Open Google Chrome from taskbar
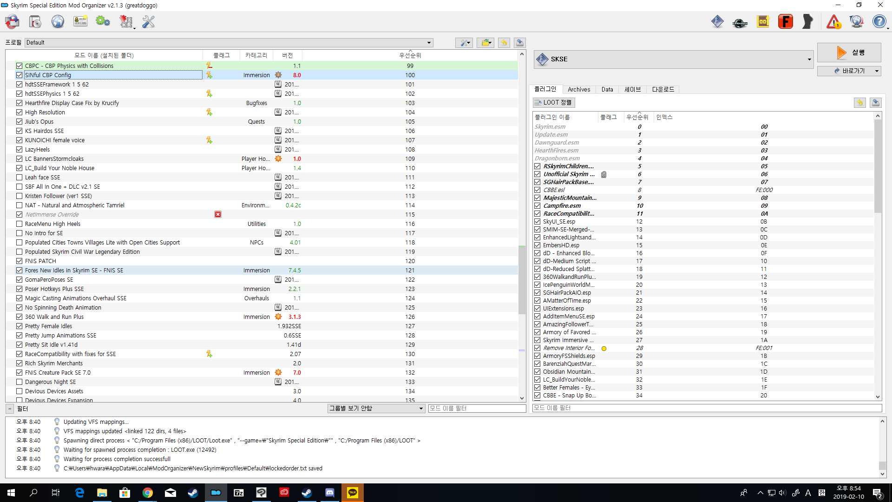The image size is (892, 502). [148, 493]
